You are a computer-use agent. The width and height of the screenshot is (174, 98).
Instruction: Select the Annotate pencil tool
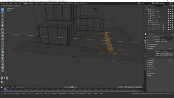click(x=2, y=29)
